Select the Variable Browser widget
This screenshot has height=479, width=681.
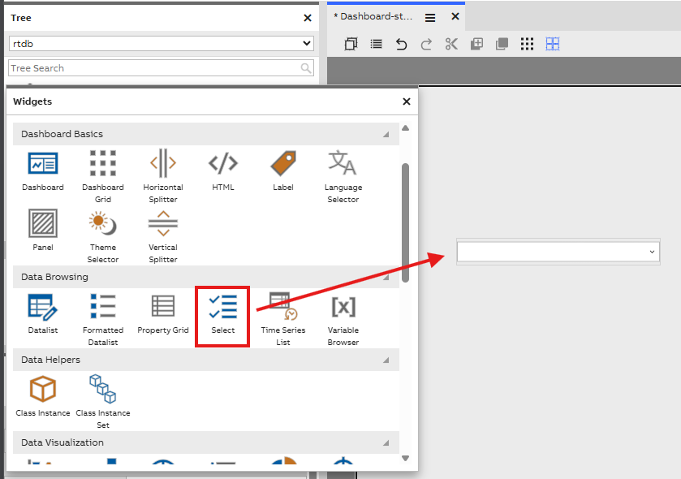coord(343,307)
